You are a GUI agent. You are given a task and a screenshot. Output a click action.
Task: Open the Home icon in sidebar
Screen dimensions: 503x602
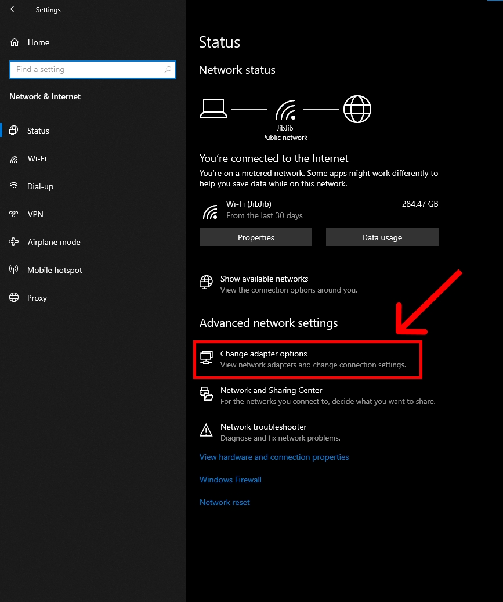click(x=15, y=42)
